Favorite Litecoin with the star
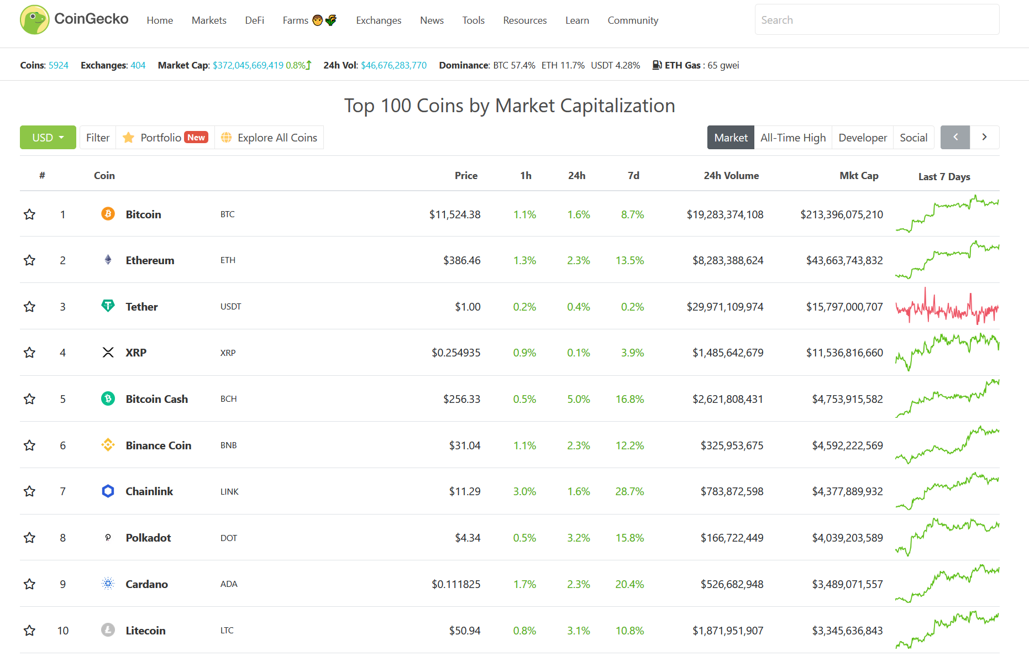The width and height of the screenshot is (1029, 656). click(x=30, y=631)
